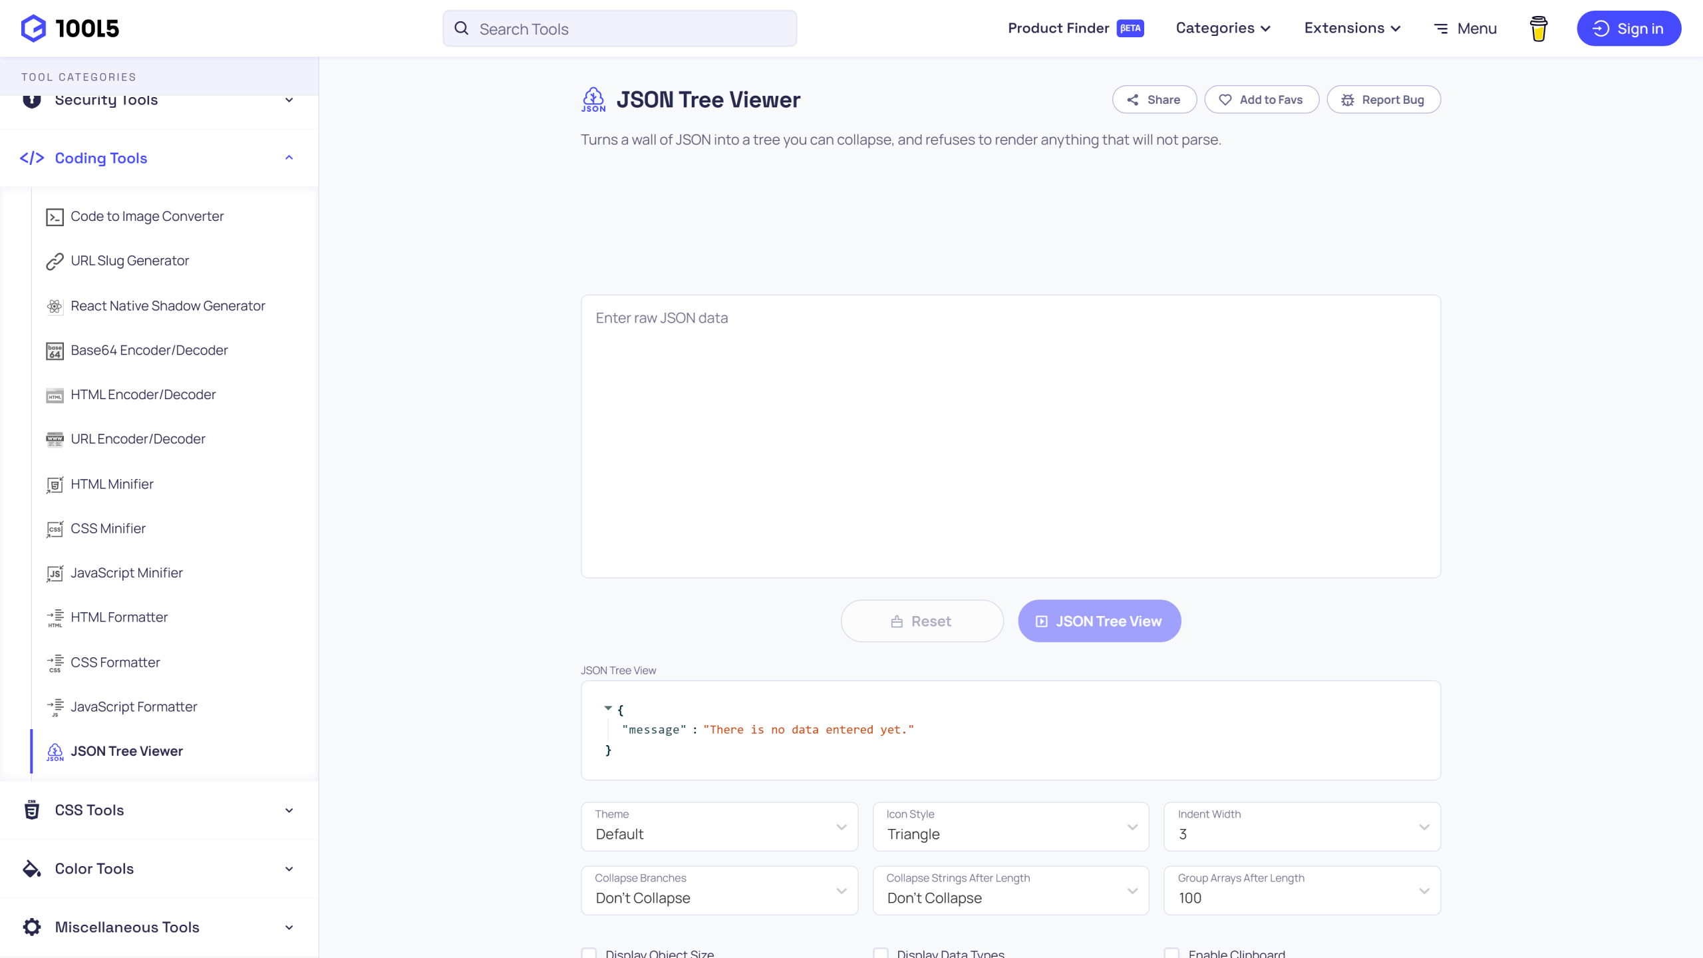Enable the Display Data Types checkbox
Viewport: 1703px width, 958px height.
[880, 953]
